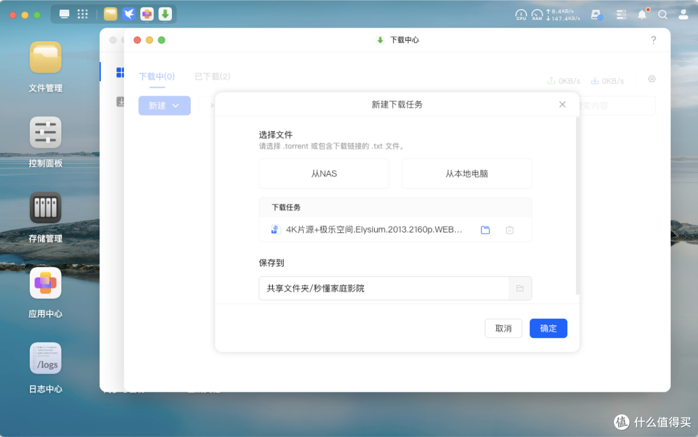Select the blue grid sidebar icon
698x437 pixels.
[120, 72]
